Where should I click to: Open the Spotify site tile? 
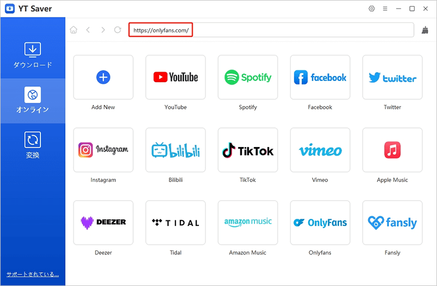pos(247,77)
